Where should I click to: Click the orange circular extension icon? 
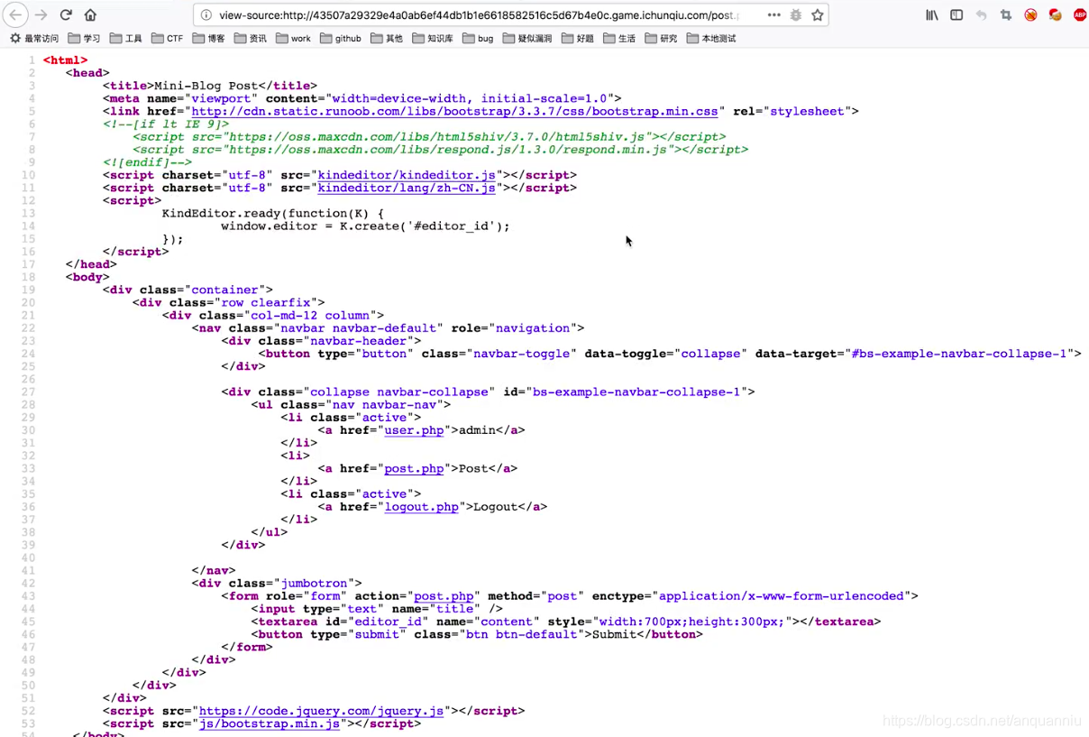(x=1030, y=14)
